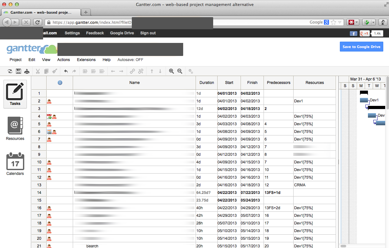Open the Extensions menu

86,60
